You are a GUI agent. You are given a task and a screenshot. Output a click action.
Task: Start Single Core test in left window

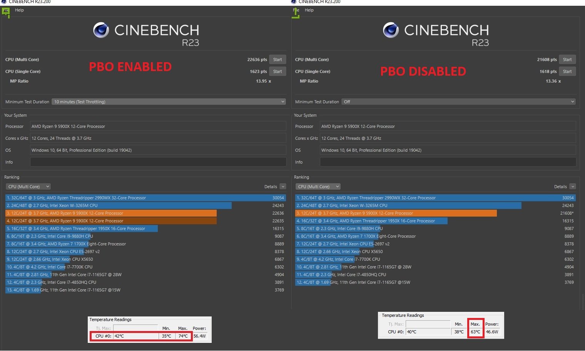[277, 71]
